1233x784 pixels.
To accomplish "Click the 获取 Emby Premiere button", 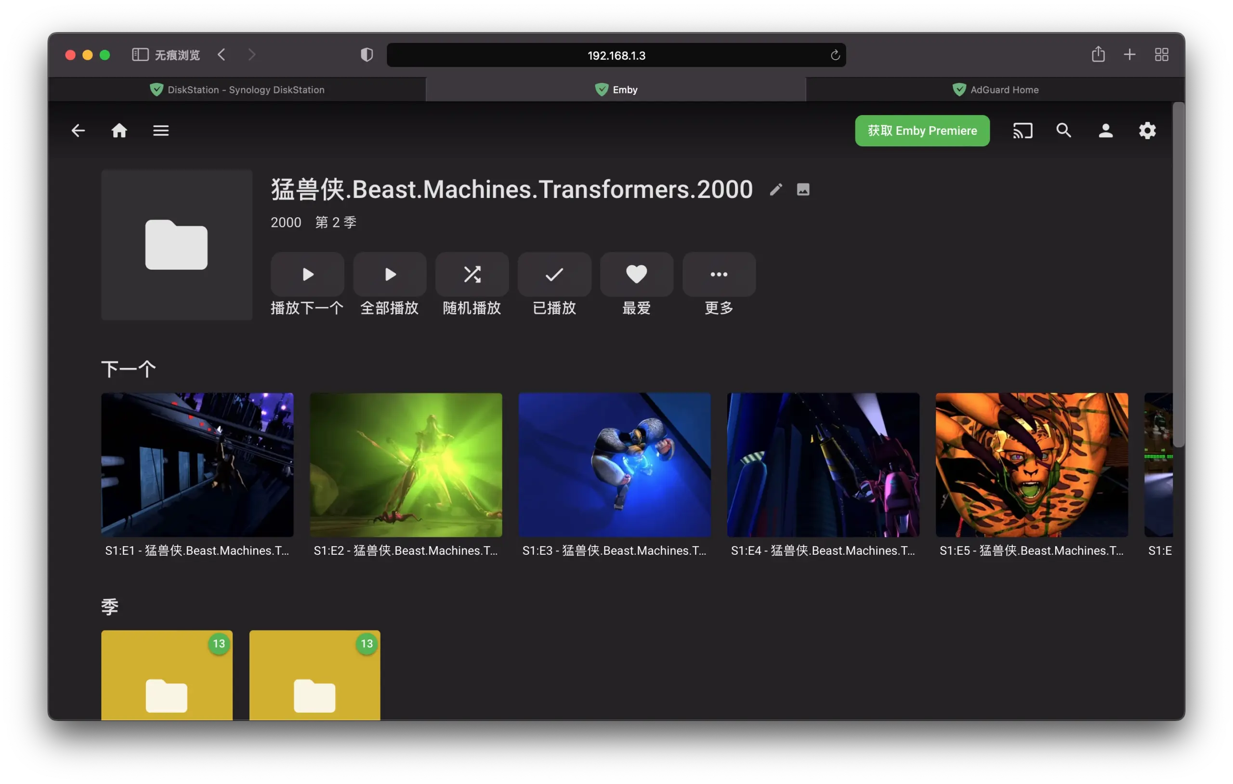I will click(922, 131).
